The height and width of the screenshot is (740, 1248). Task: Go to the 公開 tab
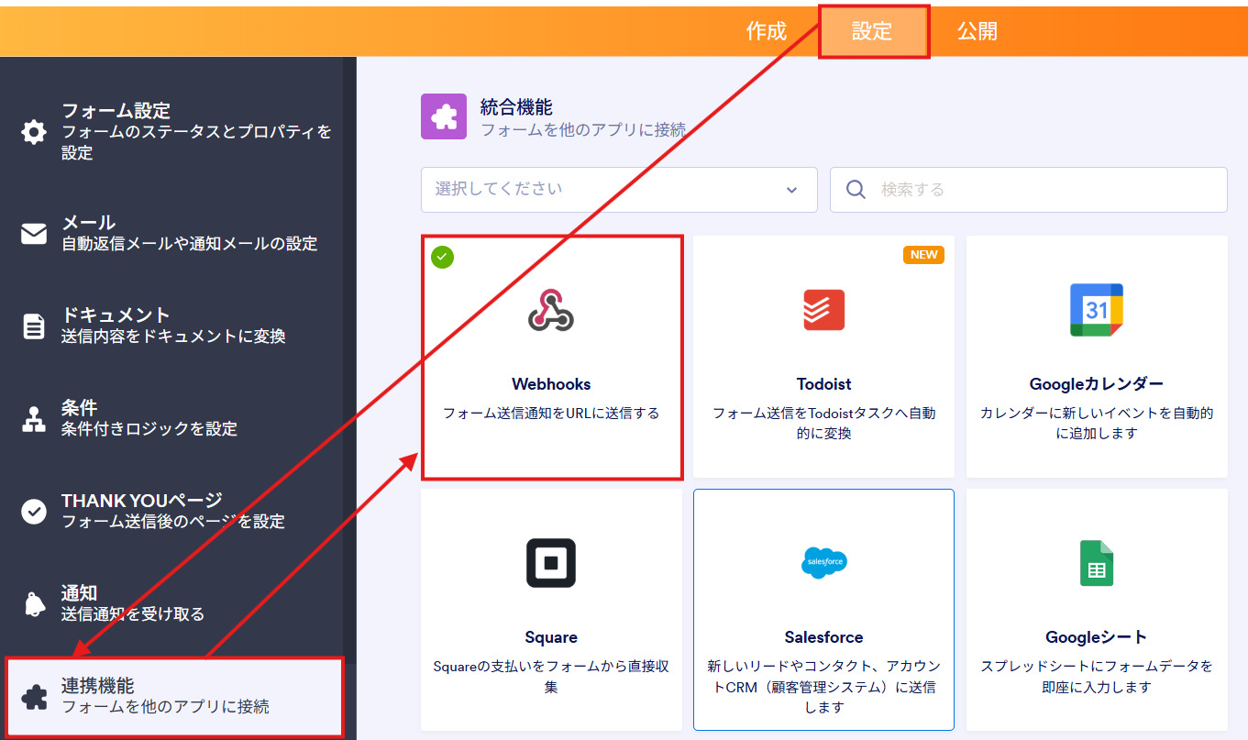click(x=977, y=31)
